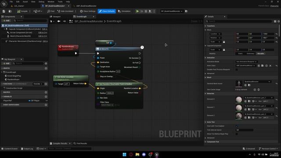Select Event BeginPlay in My Blueprint
The image size is (281, 158).
pos(14,76)
